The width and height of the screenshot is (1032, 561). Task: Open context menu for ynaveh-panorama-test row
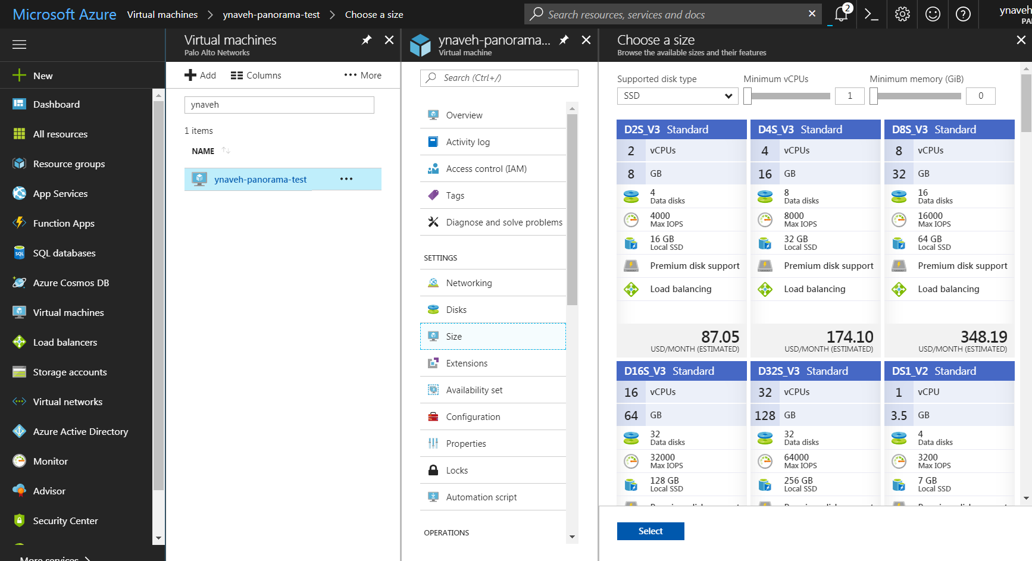point(346,179)
